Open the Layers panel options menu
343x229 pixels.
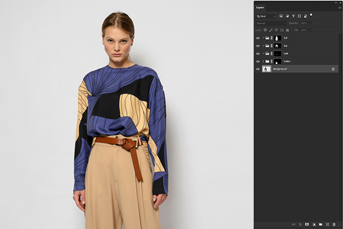(x=339, y=7)
